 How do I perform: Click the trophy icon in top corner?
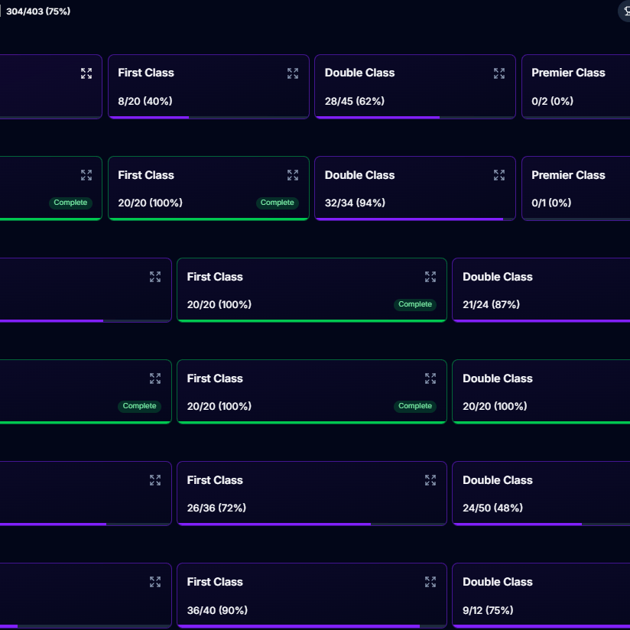point(624,11)
